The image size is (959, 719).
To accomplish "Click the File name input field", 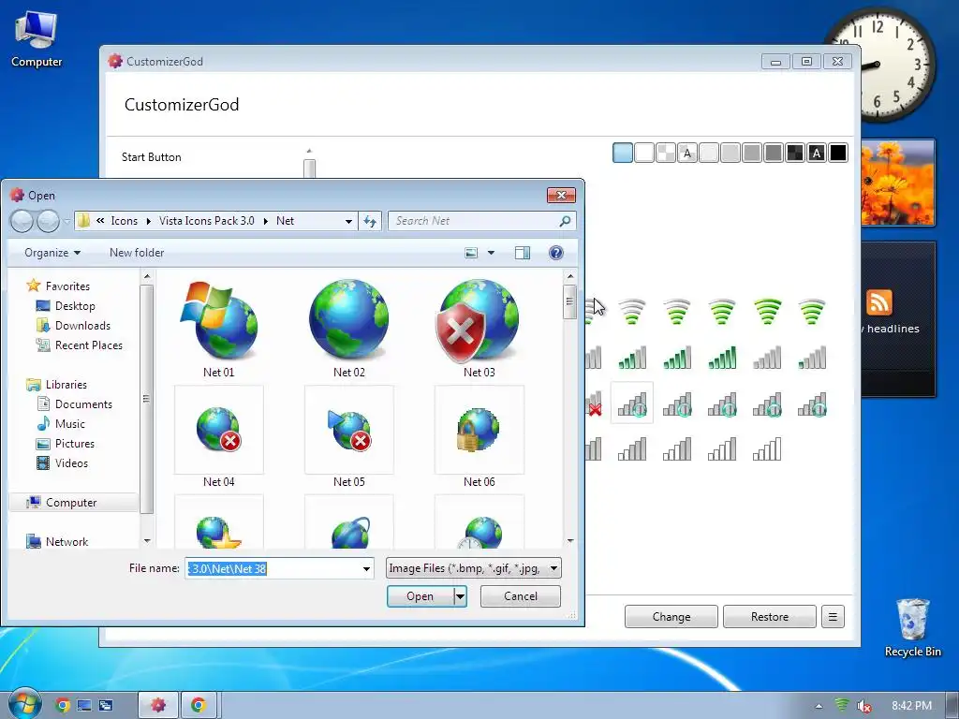I will 273,568.
